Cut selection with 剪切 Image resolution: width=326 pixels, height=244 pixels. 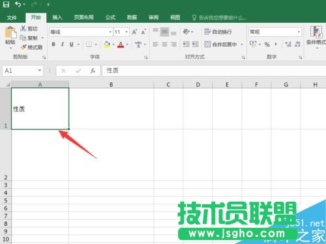point(29,29)
